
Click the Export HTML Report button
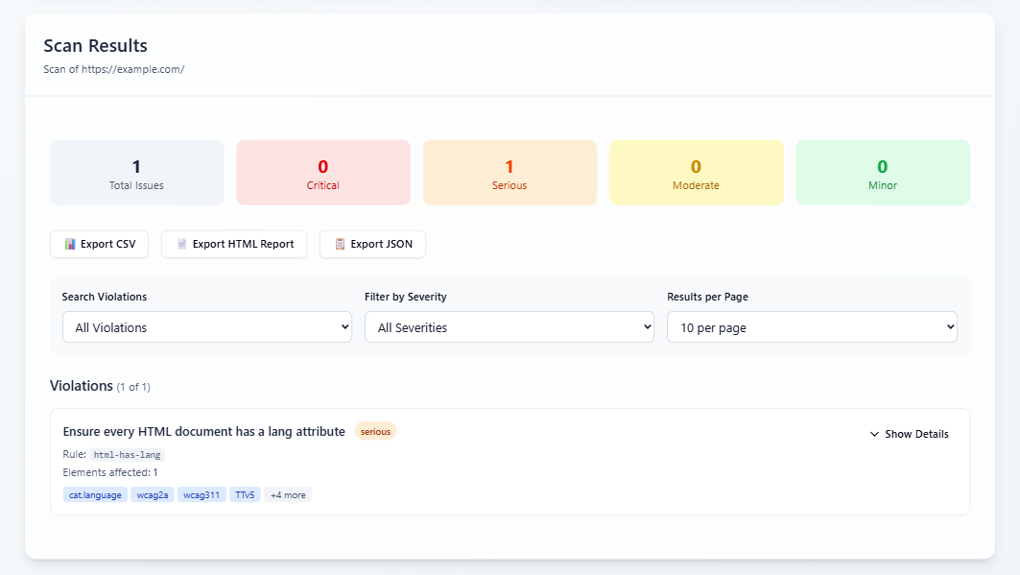click(x=234, y=244)
